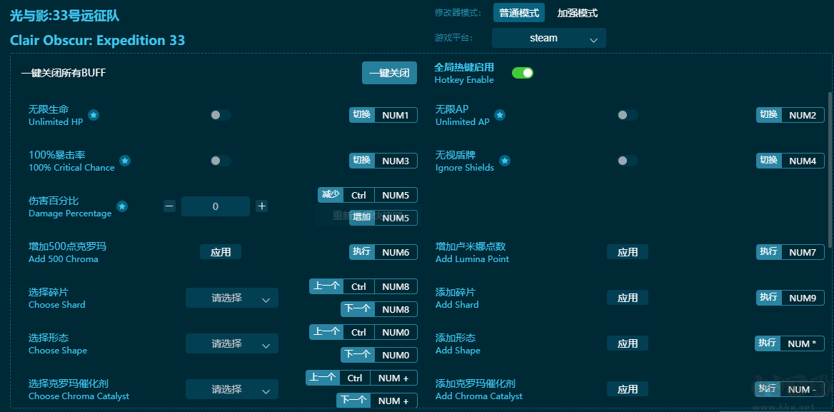Click the Ctrl NUM0 previous shape hotkey
This screenshot has height=412, width=834.
pyautogui.click(x=363, y=332)
